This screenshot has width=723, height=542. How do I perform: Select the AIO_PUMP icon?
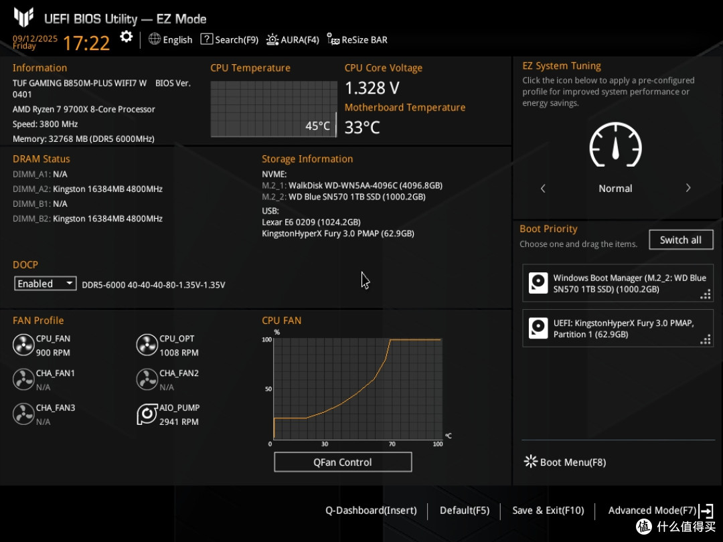click(147, 414)
